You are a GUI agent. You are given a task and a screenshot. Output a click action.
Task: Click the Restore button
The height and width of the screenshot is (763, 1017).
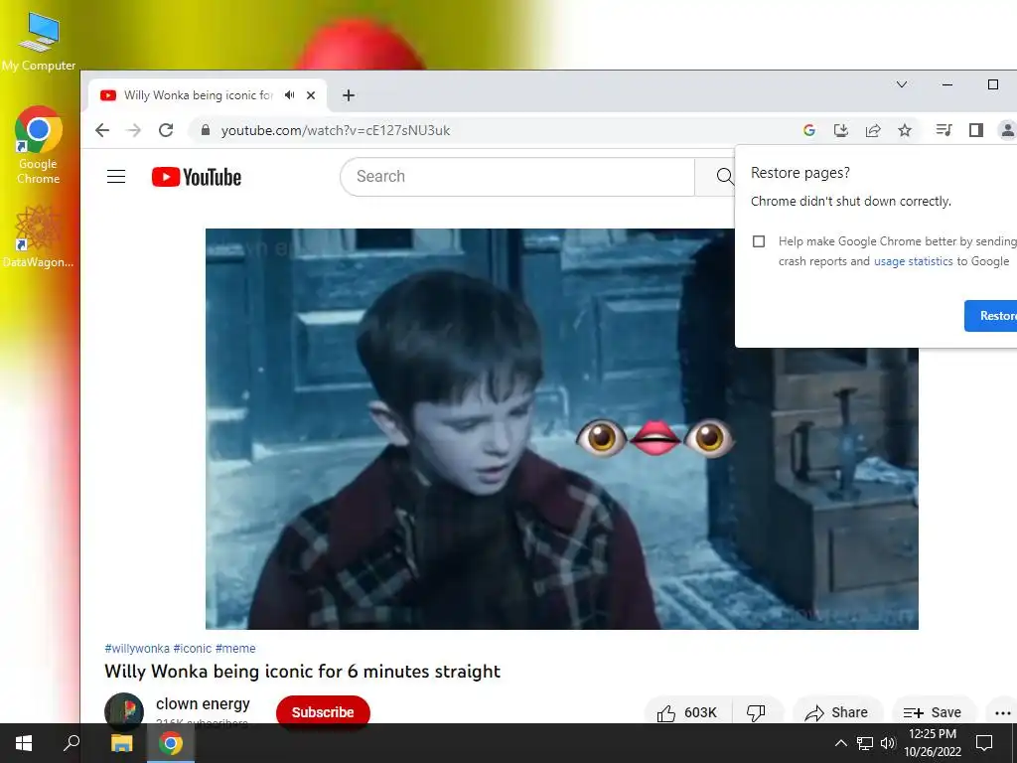(x=990, y=316)
